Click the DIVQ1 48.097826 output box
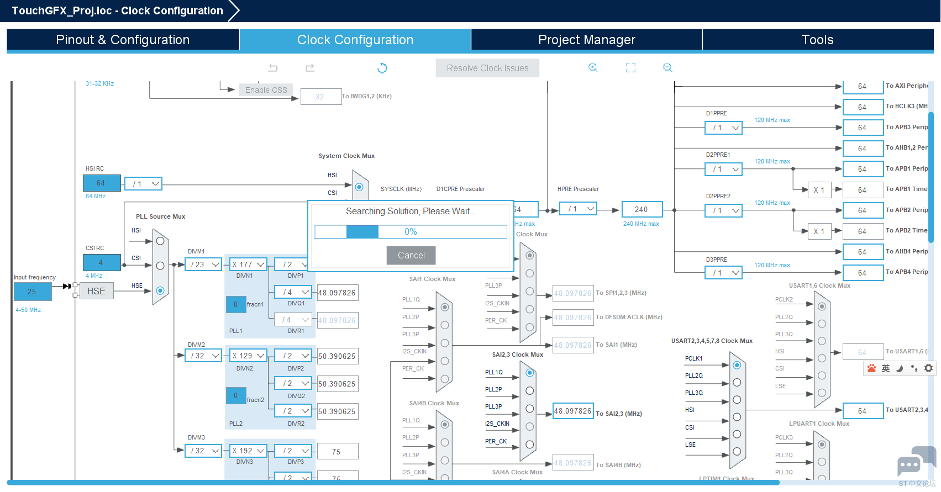 pyautogui.click(x=338, y=293)
